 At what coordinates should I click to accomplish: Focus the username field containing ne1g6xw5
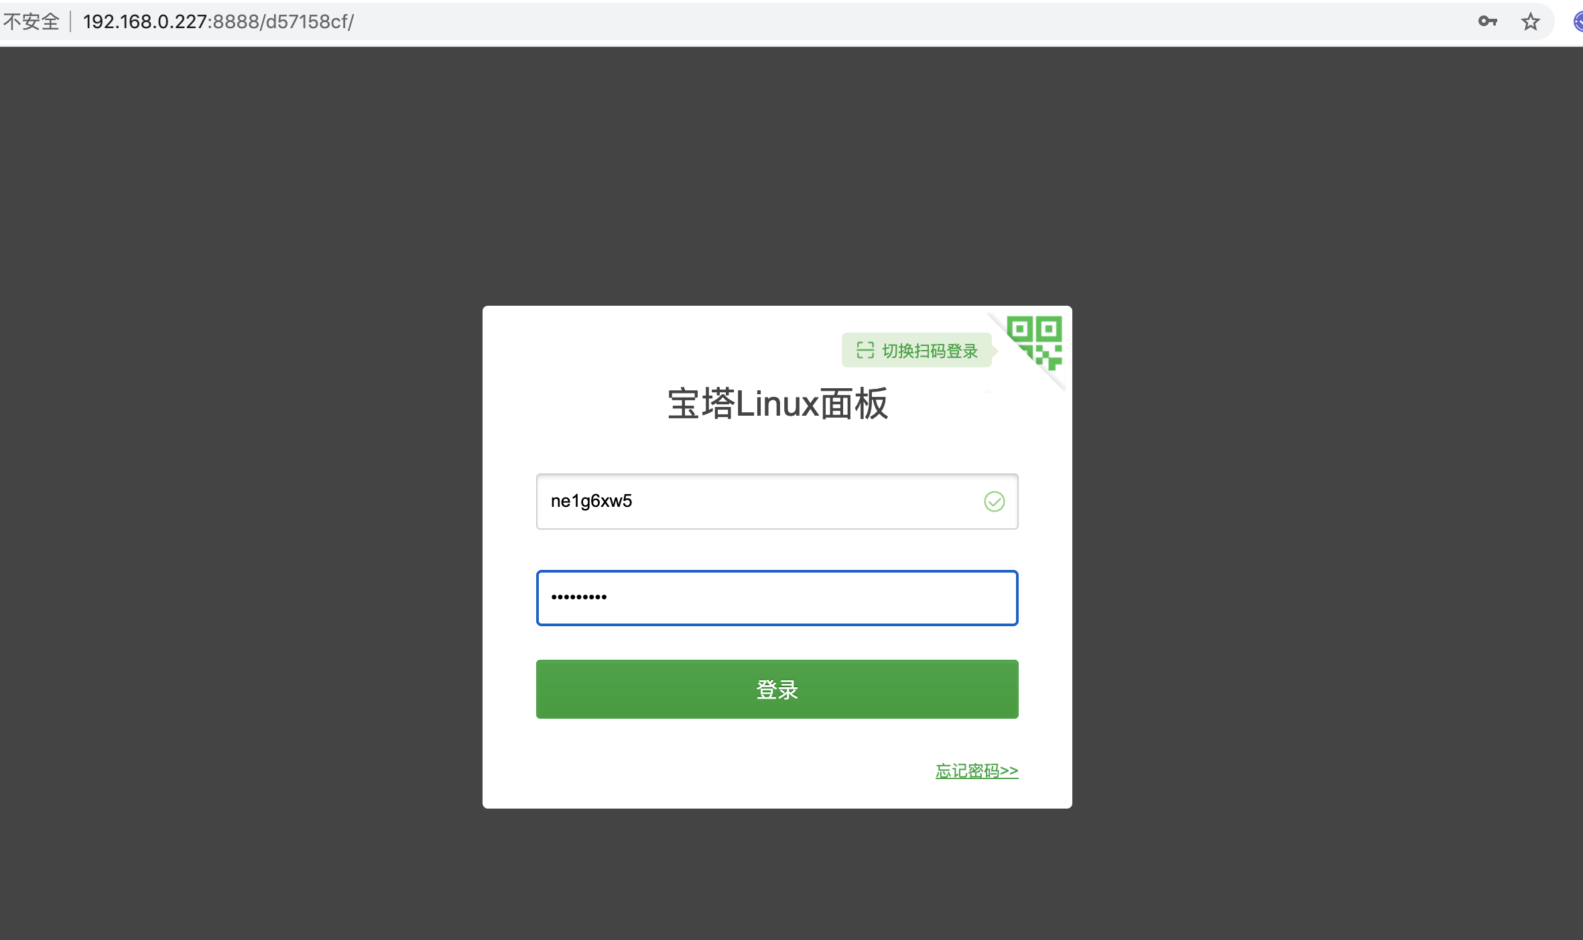click(x=757, y=502)
